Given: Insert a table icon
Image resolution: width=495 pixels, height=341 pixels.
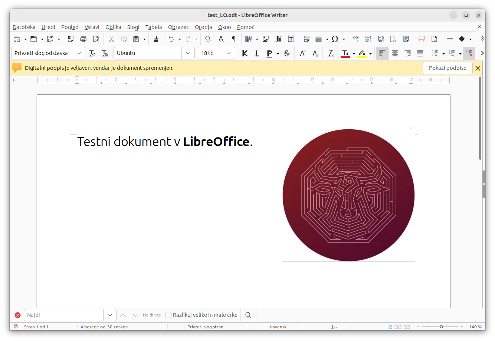Looking at the screenshot, I should point(249,39).
